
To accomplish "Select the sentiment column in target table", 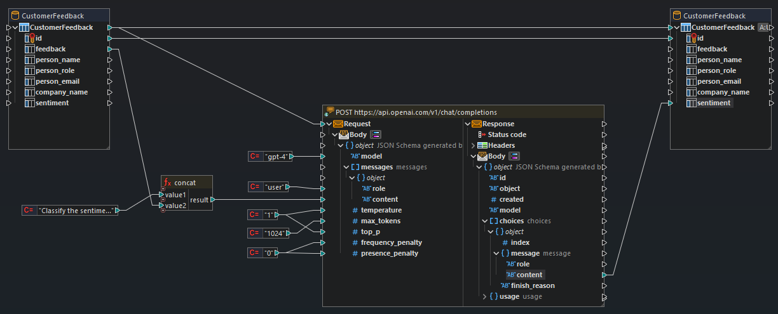I will pos(714,103).
